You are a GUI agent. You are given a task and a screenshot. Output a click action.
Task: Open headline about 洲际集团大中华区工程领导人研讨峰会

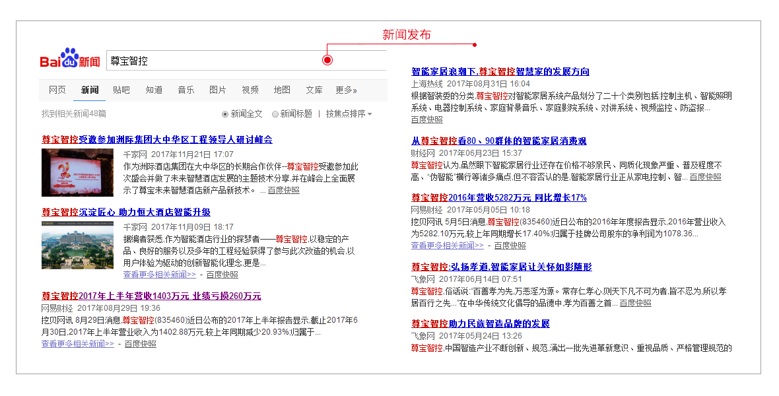pyautogui.click(x=157, y=140)
